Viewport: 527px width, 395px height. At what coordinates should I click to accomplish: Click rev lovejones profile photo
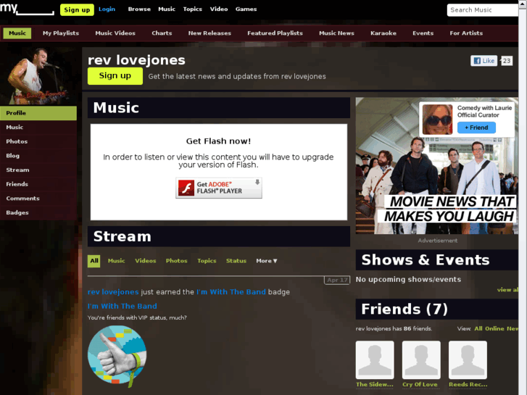(38, 76)
